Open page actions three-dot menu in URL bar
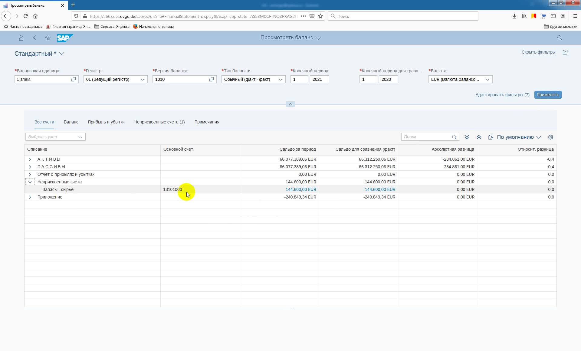Viewport: 581px width, 351px height. pos(303,16)
